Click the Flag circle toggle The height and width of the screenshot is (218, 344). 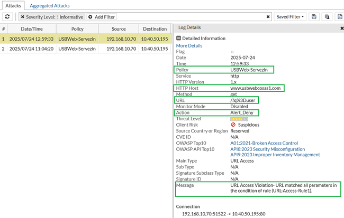click(x=232, y=52)
